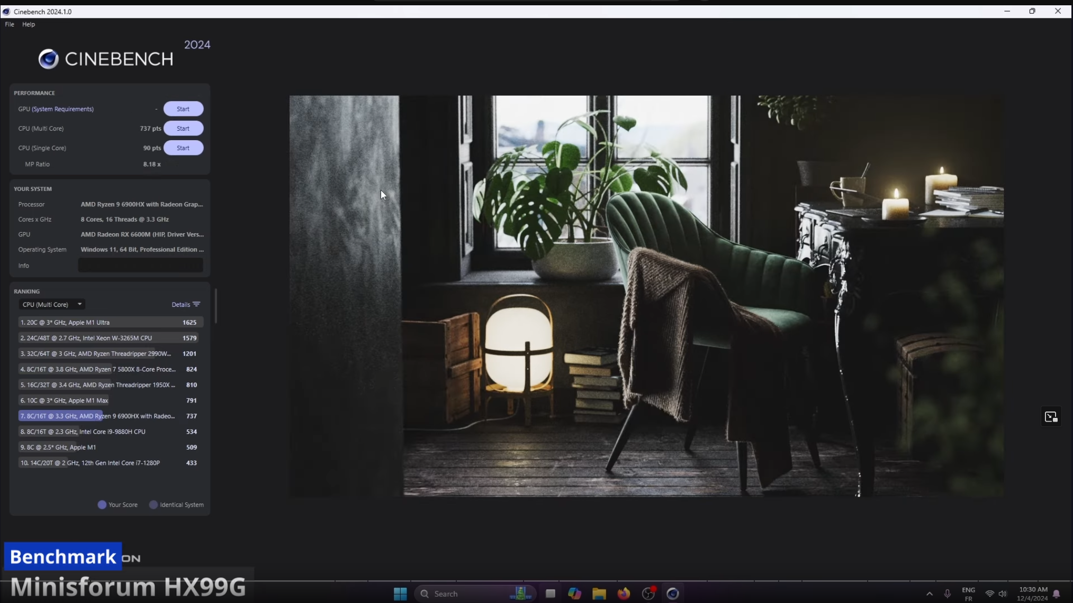Click the taskbar Search box
Viewport: 1073px width, 603px height.
point(475,593)
